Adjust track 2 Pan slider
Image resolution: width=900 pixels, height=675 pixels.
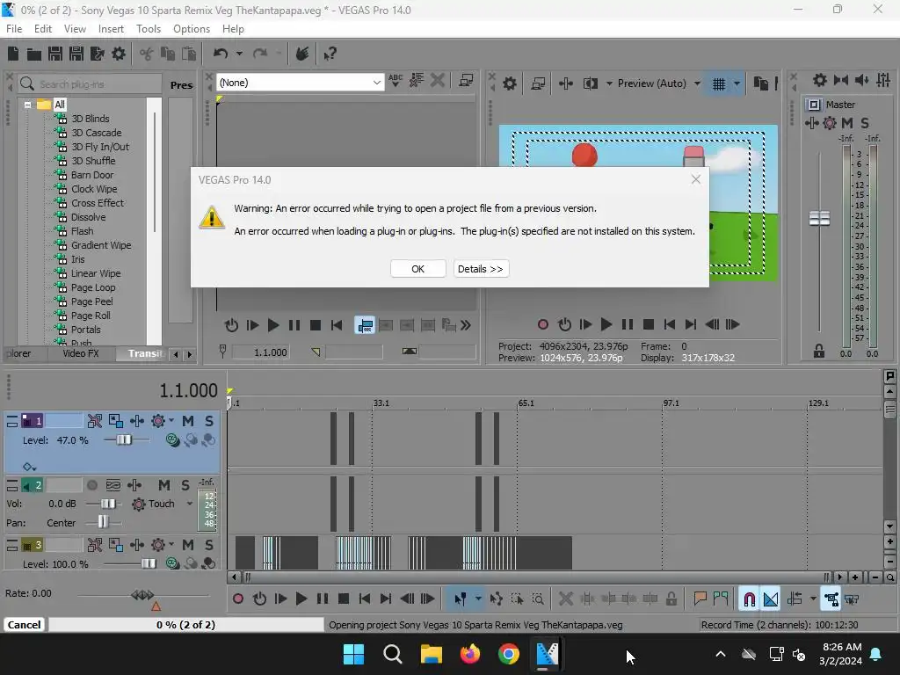(x=103, y=522)
